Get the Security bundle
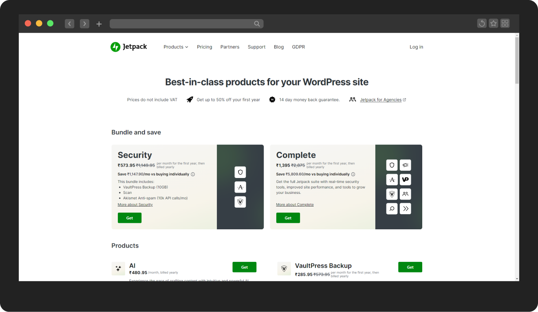The height and width of the screenshot is (312, 538). pos(130,218)
